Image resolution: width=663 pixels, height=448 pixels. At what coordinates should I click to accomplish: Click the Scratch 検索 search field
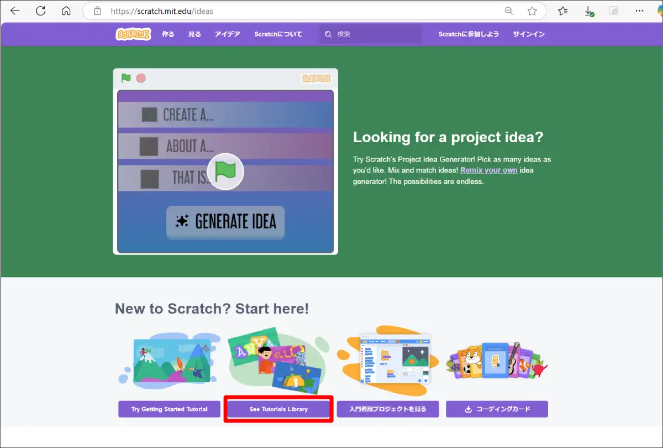pos(371,34)
